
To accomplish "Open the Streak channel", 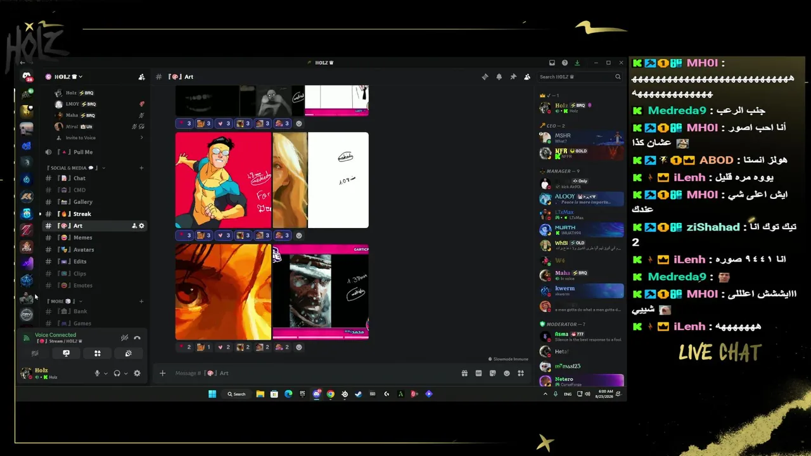I will (x=94, y=214).
